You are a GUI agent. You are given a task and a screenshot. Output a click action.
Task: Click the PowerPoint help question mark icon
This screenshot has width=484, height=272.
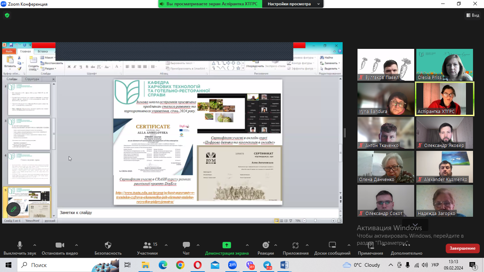tap(340, 52)
